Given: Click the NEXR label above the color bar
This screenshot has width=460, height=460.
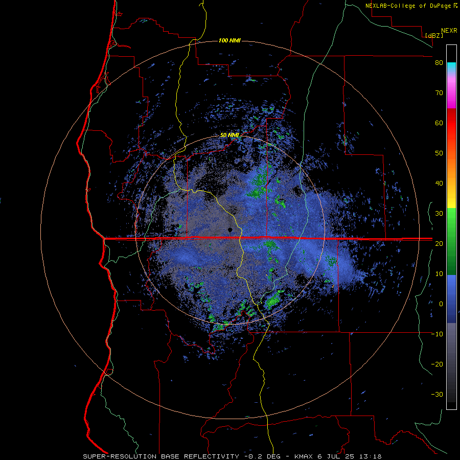Looking at the screenshot, I should pyautogui.click(x=449, y=31).
